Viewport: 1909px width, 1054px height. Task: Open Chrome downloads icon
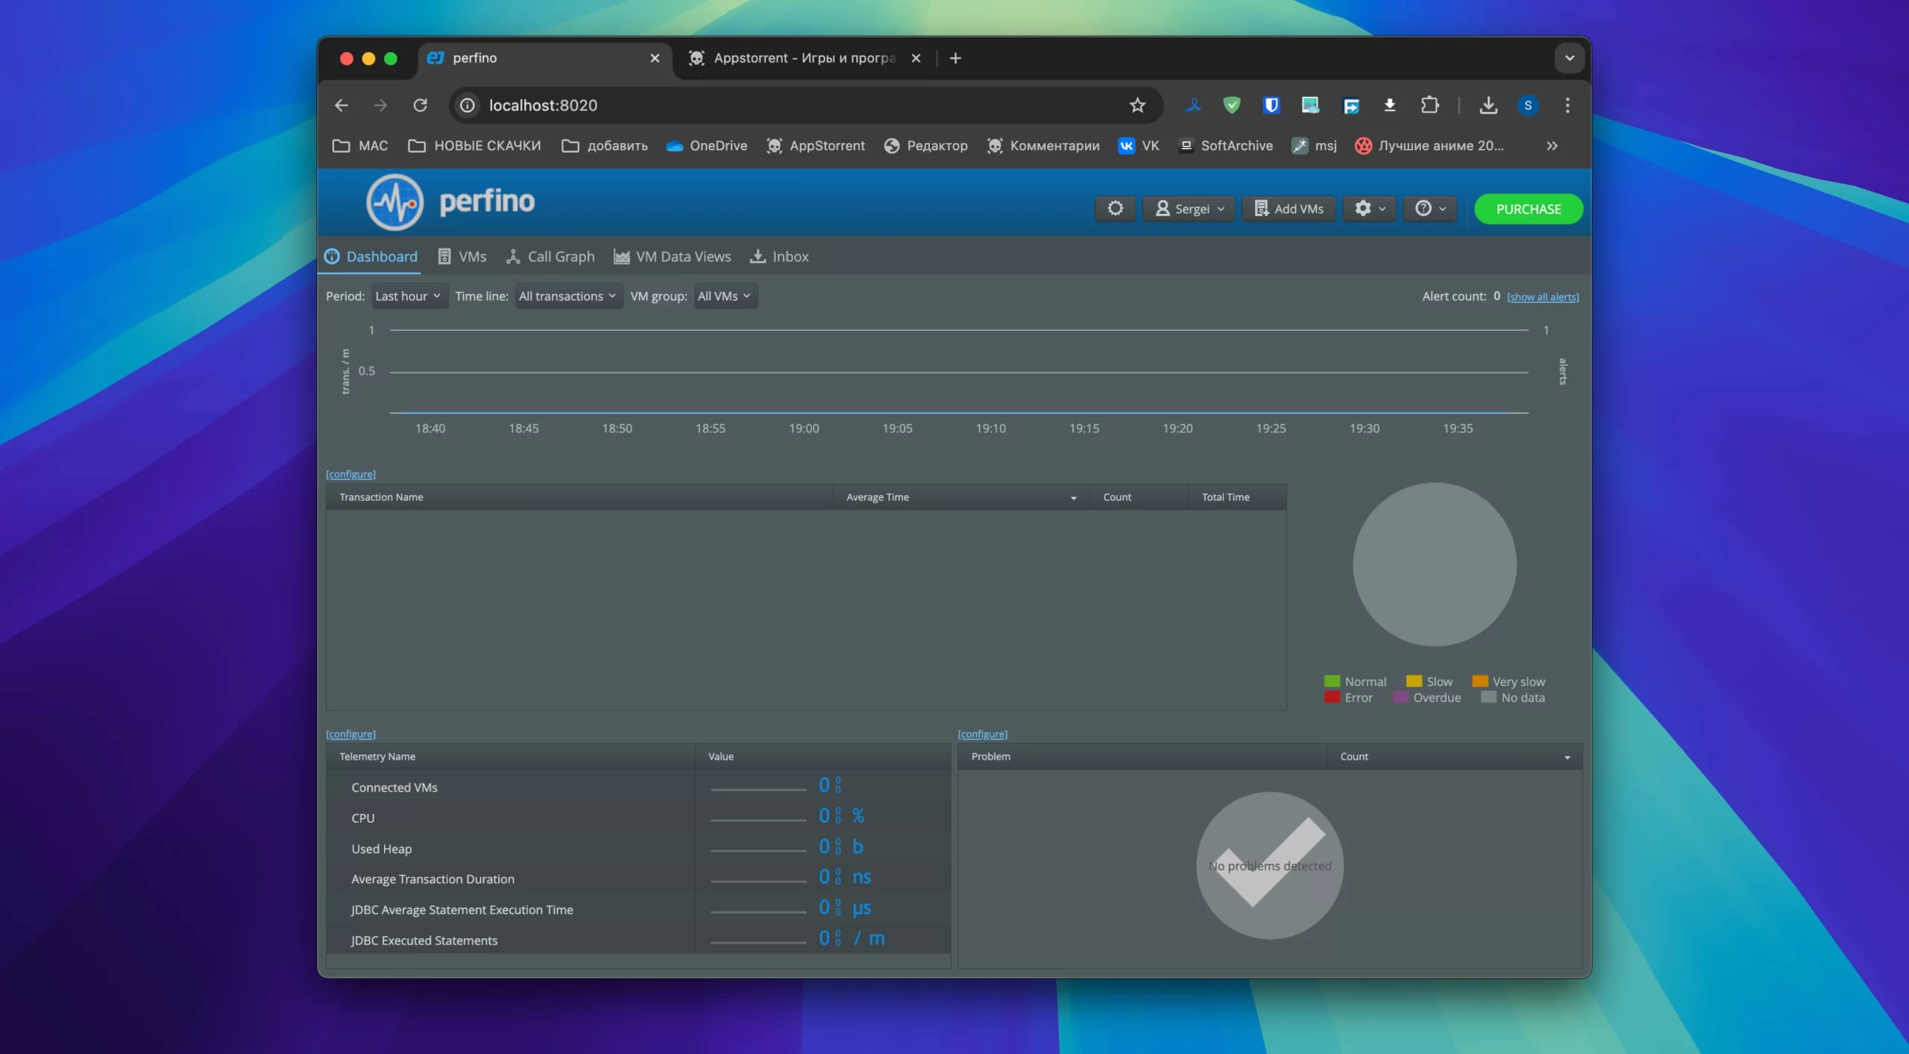point(1488,105)
